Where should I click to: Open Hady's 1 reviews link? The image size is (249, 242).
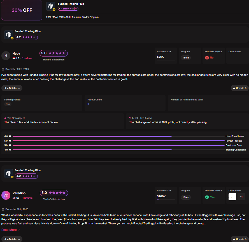point(27,58)
